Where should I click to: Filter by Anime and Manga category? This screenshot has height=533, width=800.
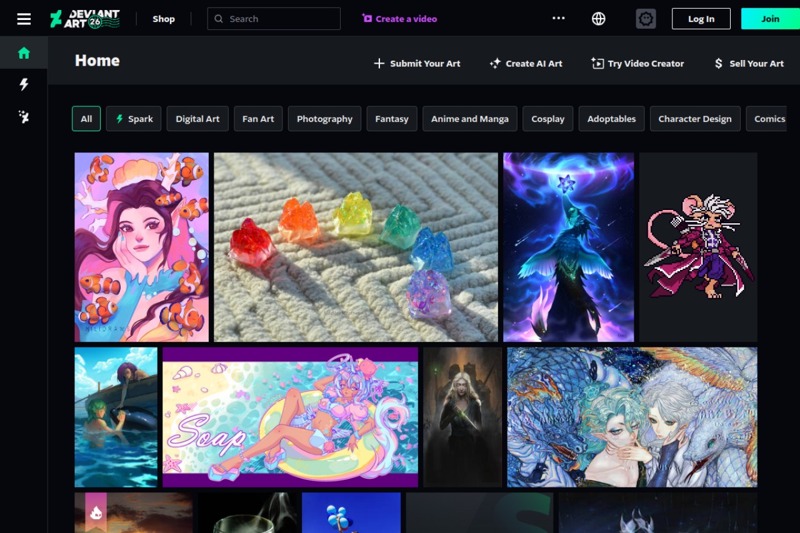coord(470,119)
